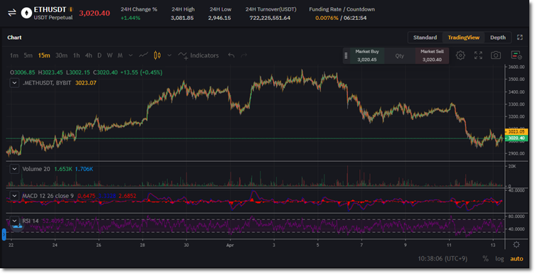Click the Market Buy button
This screenshot has height=274, width=535.
click(x=367, y=55)
